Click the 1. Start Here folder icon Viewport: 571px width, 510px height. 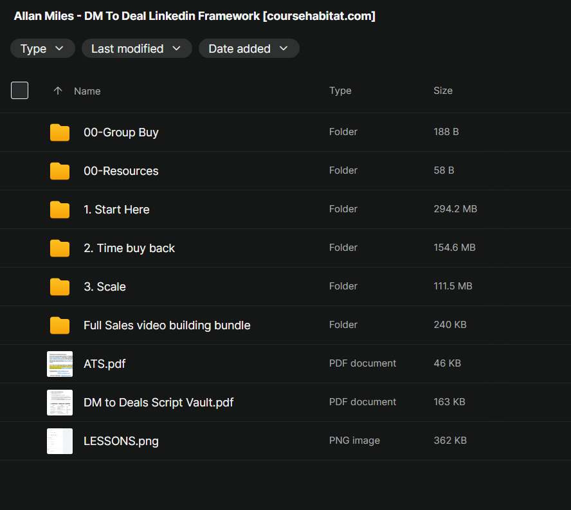click(60, 210)
